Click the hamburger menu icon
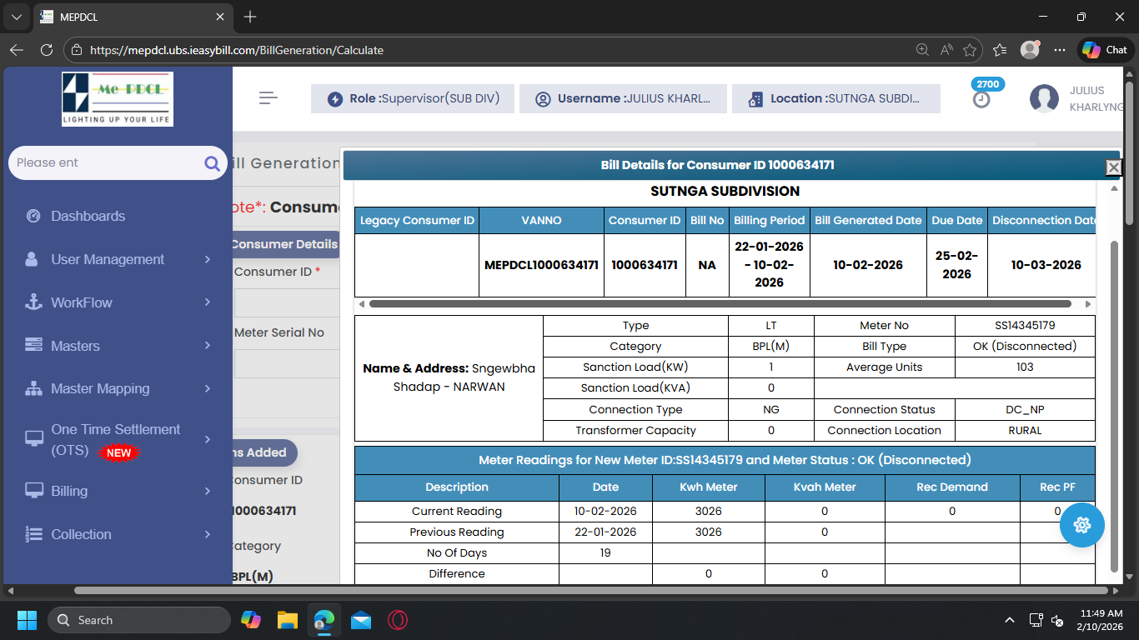This screenshot has height=640, width=1139. 268,98
